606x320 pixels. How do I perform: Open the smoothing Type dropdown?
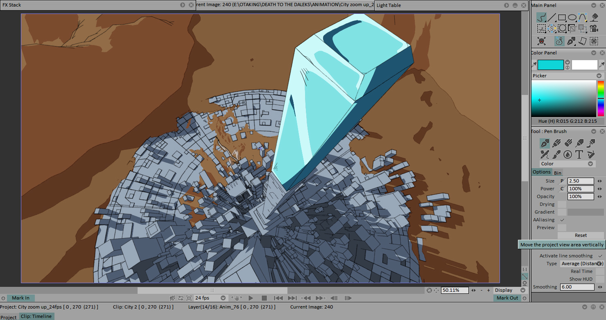click(x=582, y=264)
